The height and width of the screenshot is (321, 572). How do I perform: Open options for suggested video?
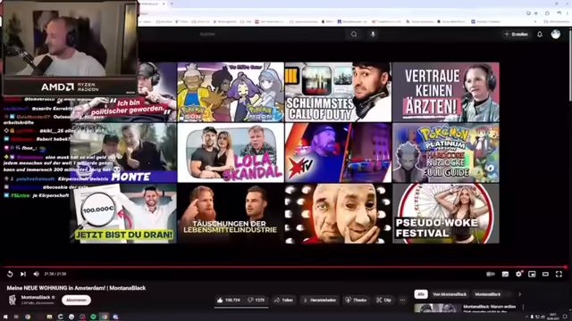523,307
